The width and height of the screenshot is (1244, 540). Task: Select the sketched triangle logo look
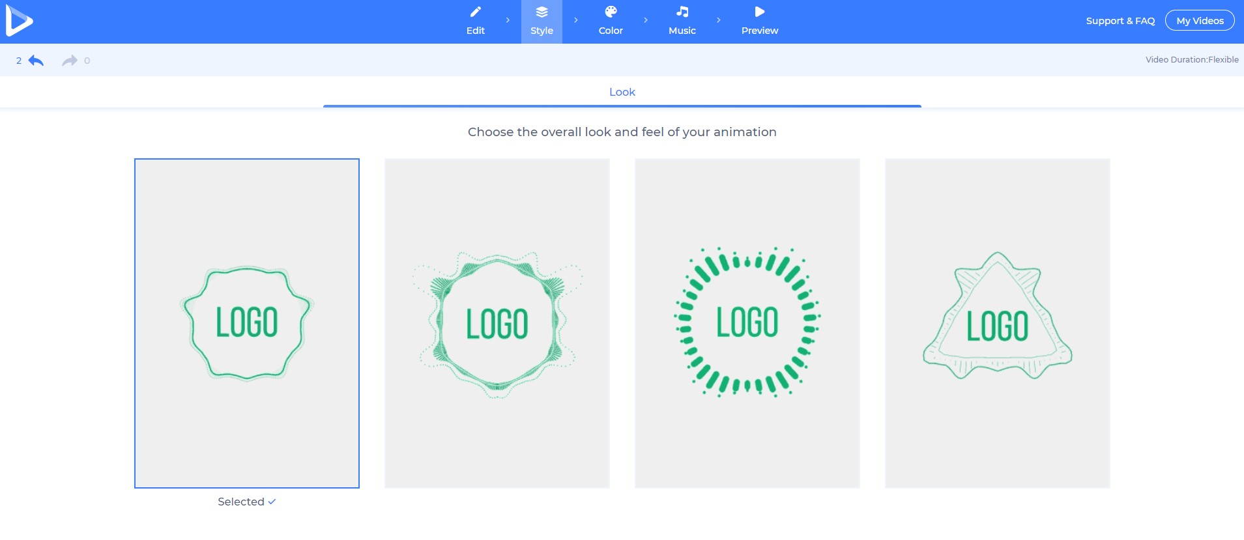point(998,323)
